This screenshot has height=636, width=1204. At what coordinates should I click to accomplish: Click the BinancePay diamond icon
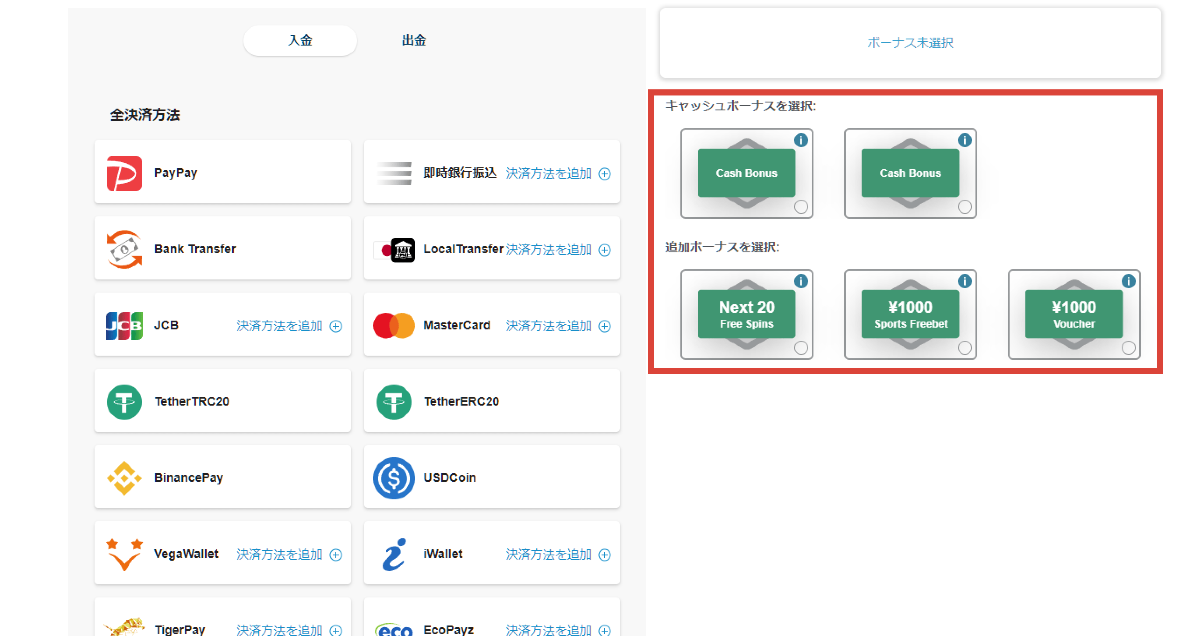(x=124, y=478)
